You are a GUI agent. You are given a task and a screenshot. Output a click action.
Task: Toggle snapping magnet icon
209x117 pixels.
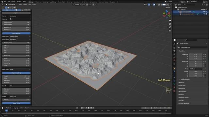[87, 5]
